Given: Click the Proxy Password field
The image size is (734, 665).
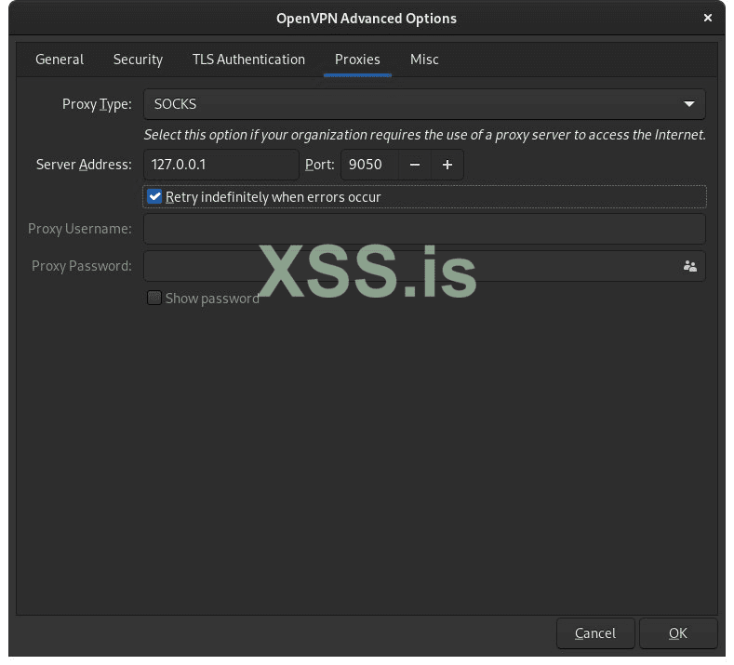Looking at the screenshot, I should (x=424, y=266).
